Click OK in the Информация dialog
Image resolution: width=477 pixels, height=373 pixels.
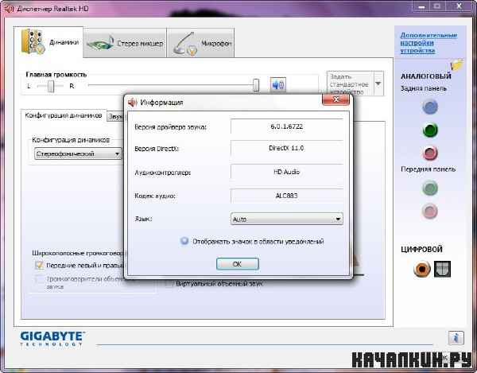[238, 264]
